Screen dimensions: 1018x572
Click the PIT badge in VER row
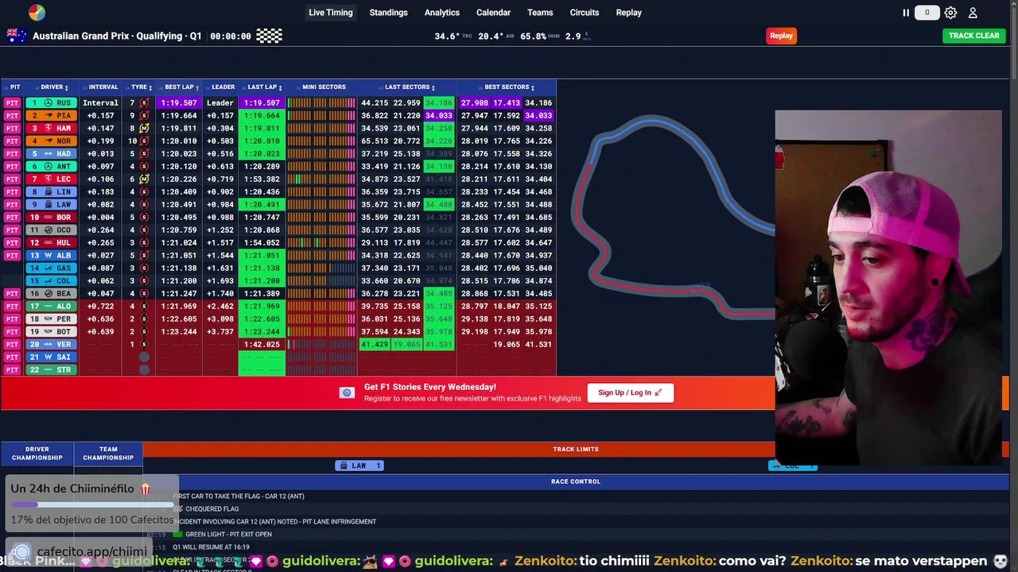pos(12,344)
